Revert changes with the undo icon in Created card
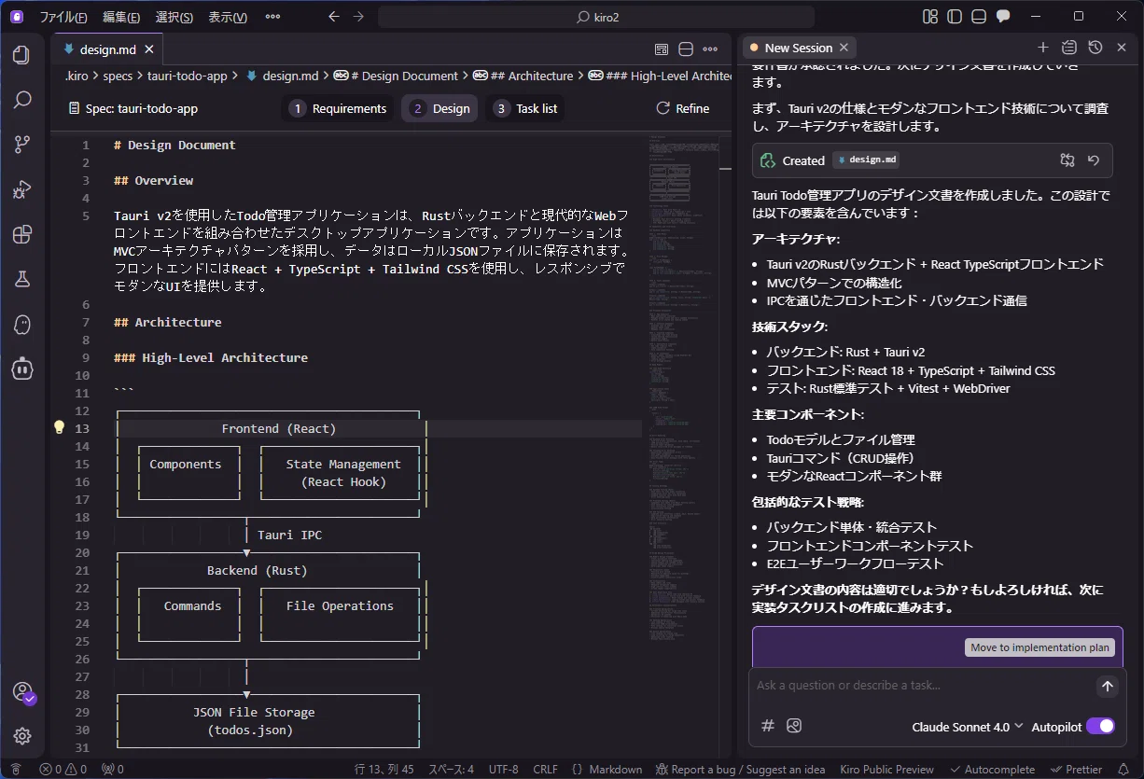The height and width of the screenshot is (779, 1144). coord(1094,160)
